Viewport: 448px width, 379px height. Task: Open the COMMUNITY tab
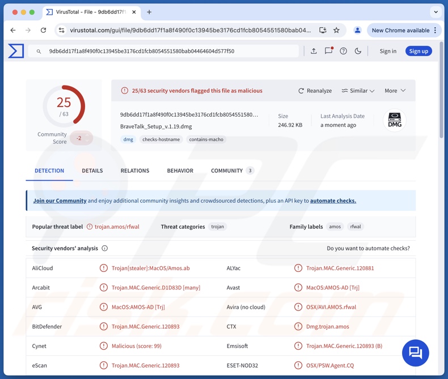pyautogui.click(x=233, y=171)
